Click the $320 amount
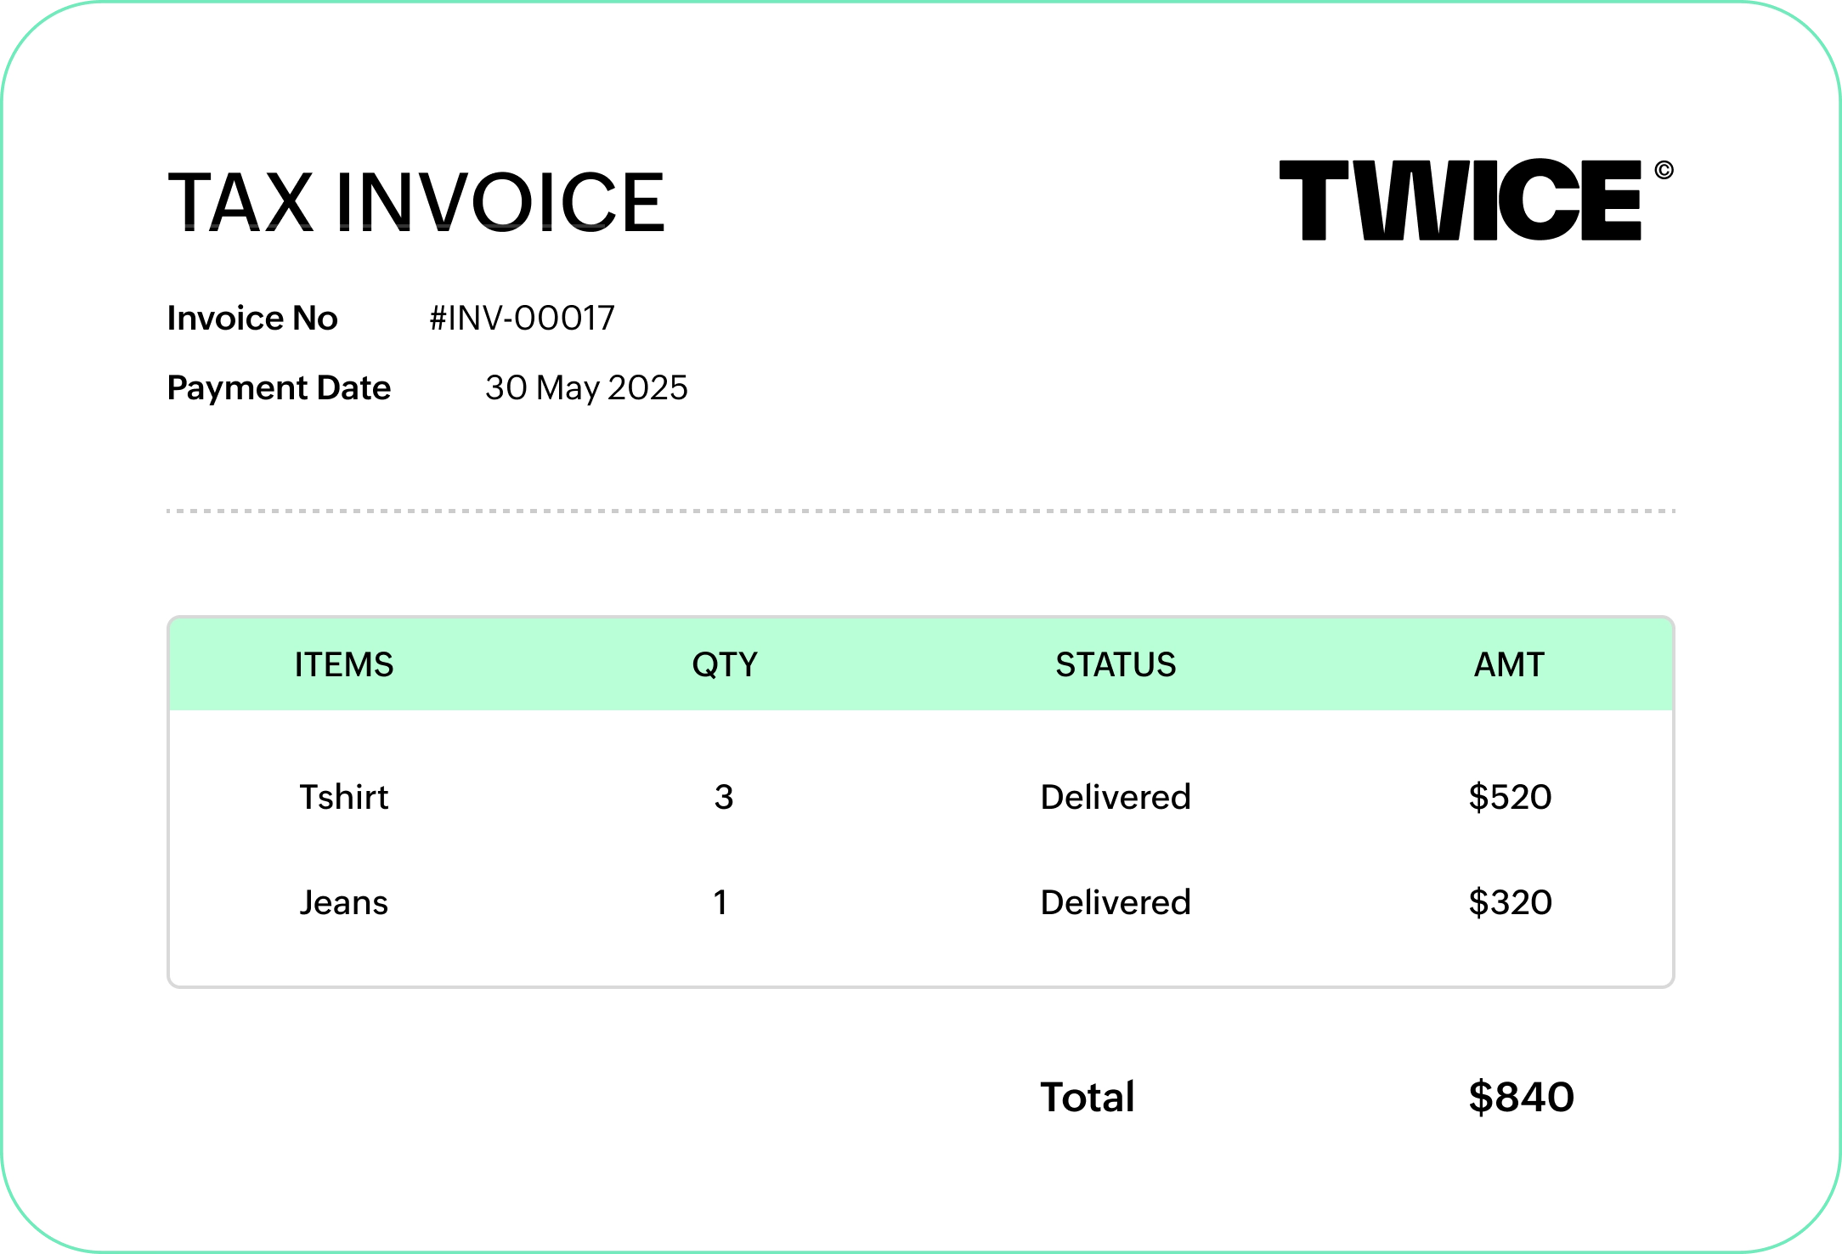 pos(1510,903)
